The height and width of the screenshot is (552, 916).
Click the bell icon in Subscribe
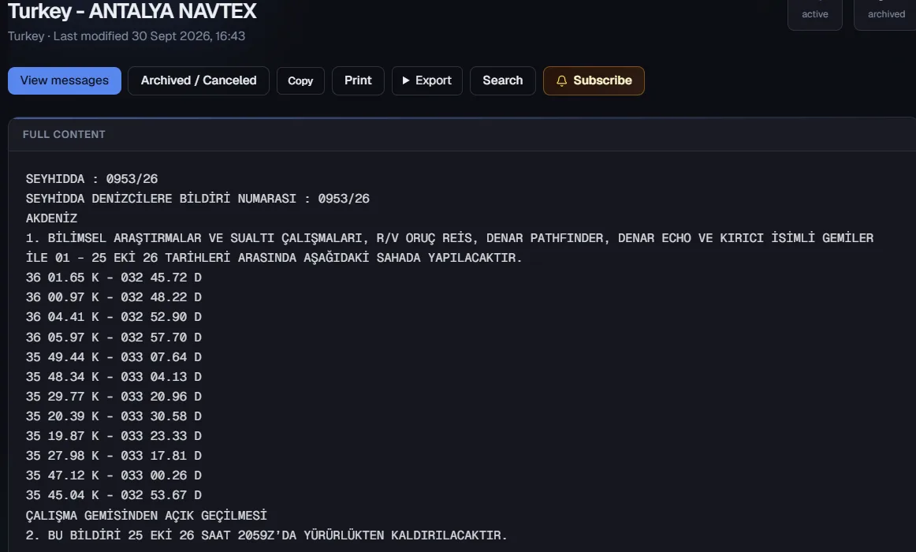(561, 80)
